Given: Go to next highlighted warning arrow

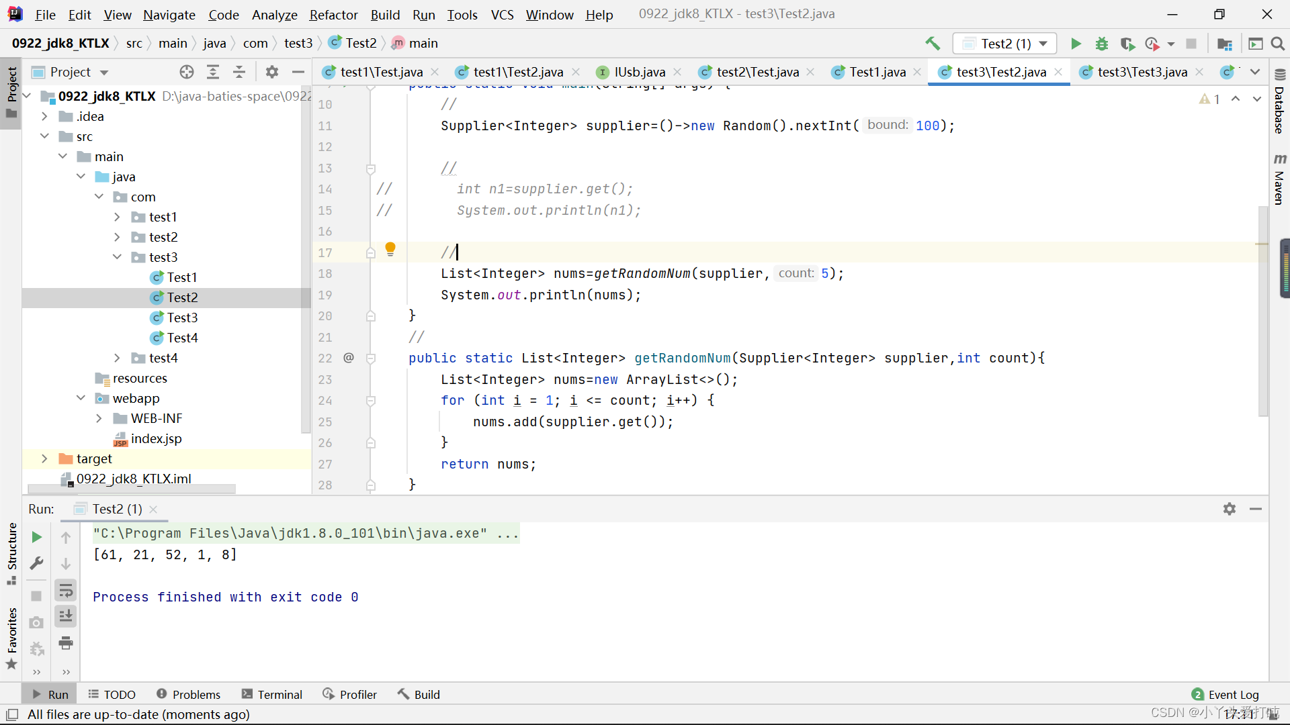Looking at the screenshot, I should (1257, 99).
